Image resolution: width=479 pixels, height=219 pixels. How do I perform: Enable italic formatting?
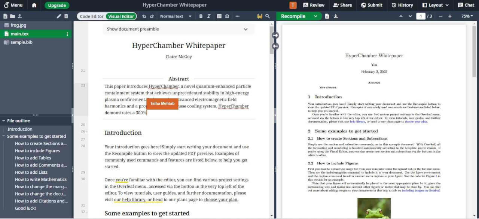coord(209,16)
